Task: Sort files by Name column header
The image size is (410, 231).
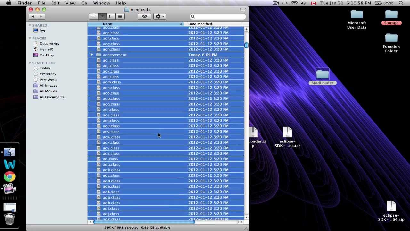Action: [135, 24]
